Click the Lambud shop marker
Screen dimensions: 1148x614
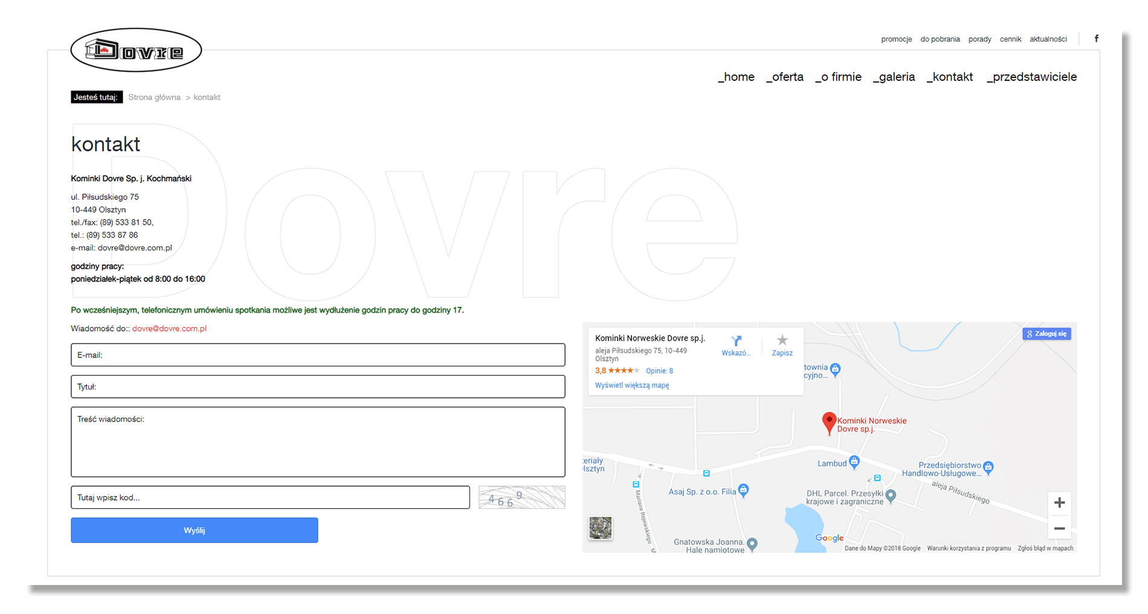(x=854, y=462)
